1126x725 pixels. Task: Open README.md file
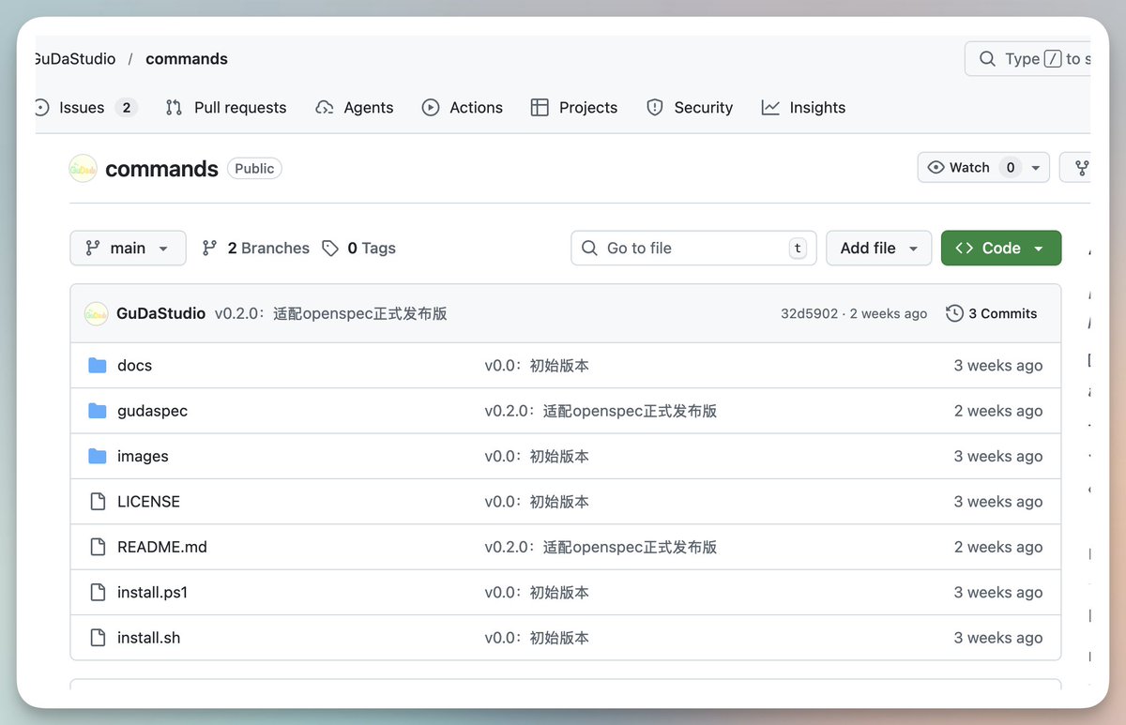(x=162, y=547)
